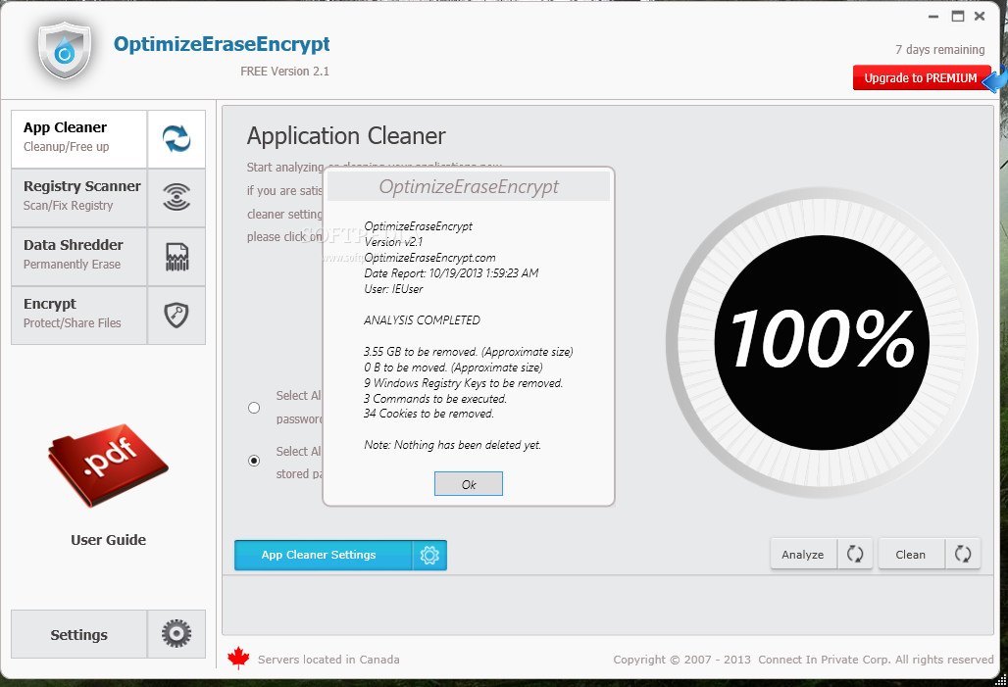Click the OptimizeEraseEncrypt dialog title bar

tap(469, 186)
